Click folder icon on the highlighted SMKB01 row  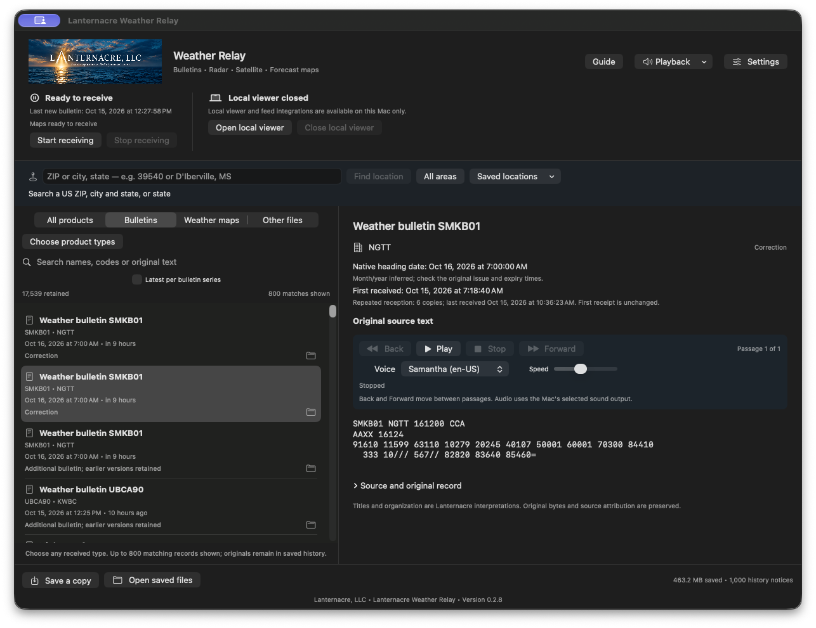point(311,412)
